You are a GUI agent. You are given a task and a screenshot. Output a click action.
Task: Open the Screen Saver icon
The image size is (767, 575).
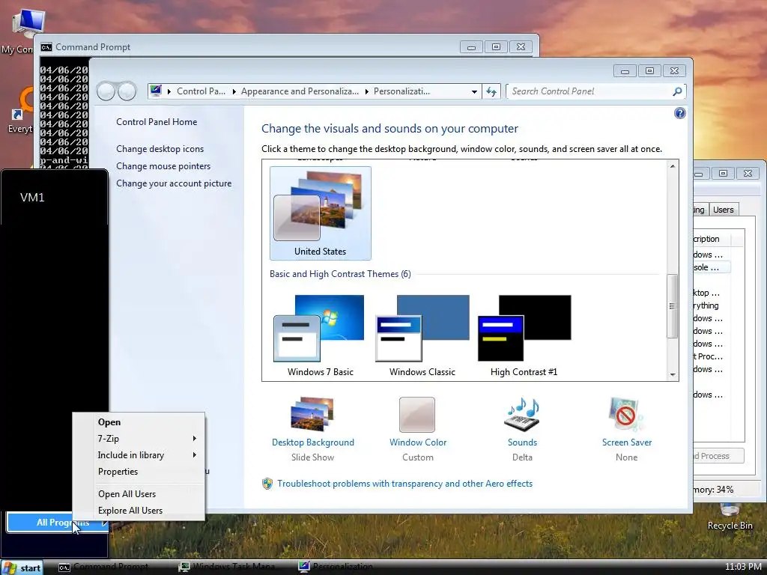coord(627,415)
